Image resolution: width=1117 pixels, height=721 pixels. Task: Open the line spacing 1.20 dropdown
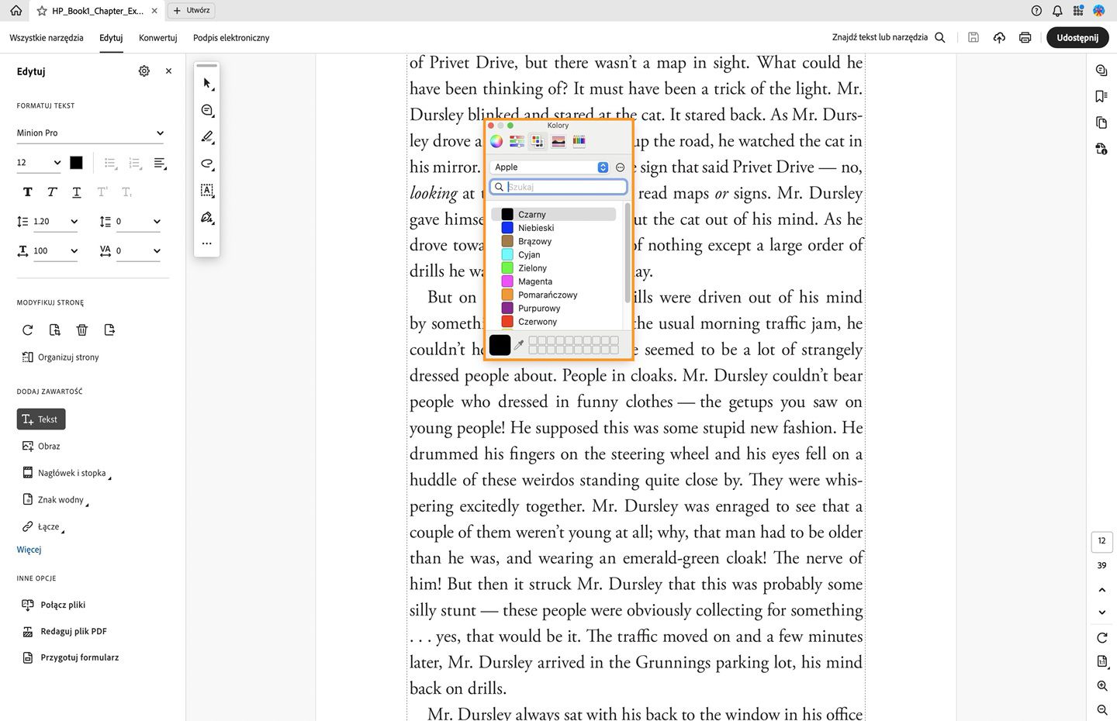pos(55,222)
